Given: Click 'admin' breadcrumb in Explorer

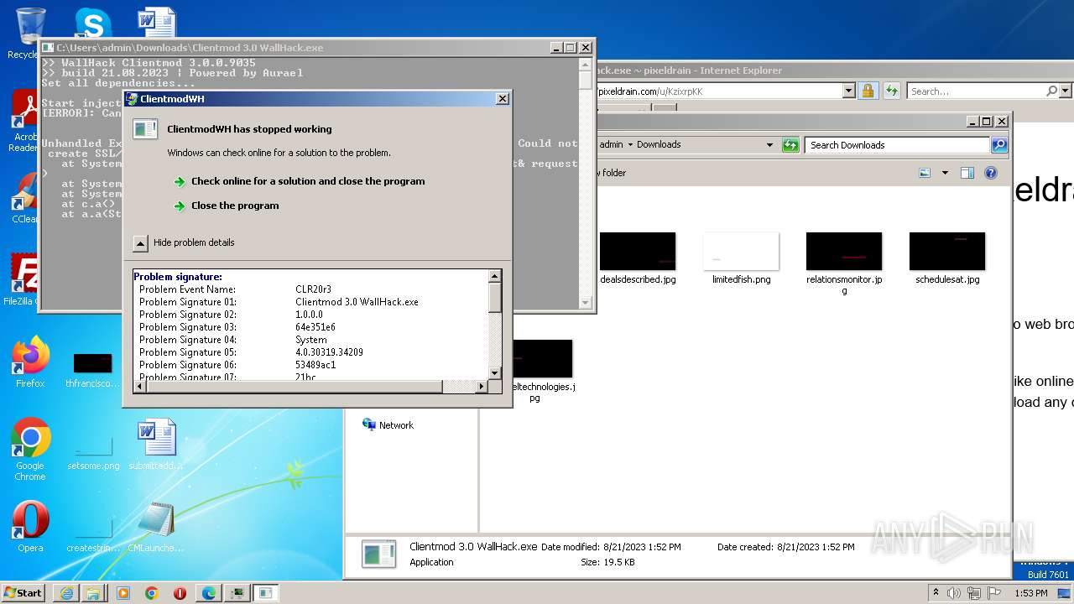Looking at the screenshot, I should [611, 144].
